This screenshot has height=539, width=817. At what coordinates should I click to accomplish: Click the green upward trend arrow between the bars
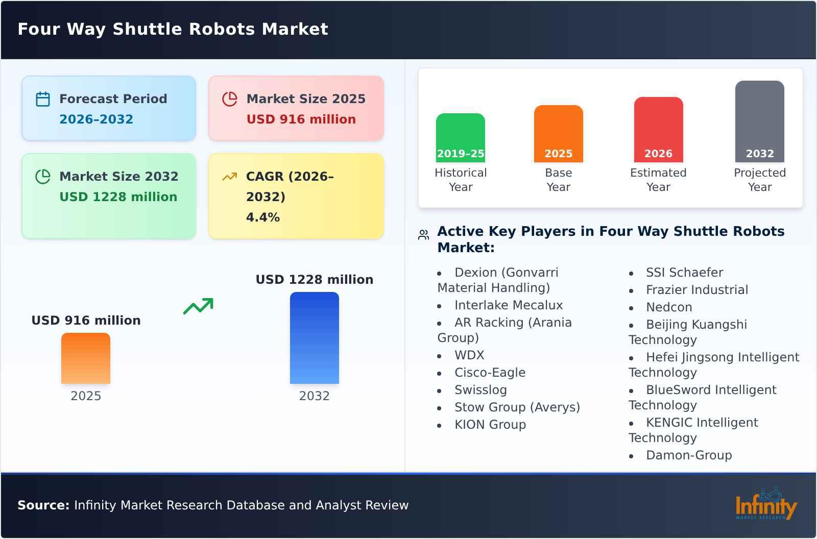198,306
